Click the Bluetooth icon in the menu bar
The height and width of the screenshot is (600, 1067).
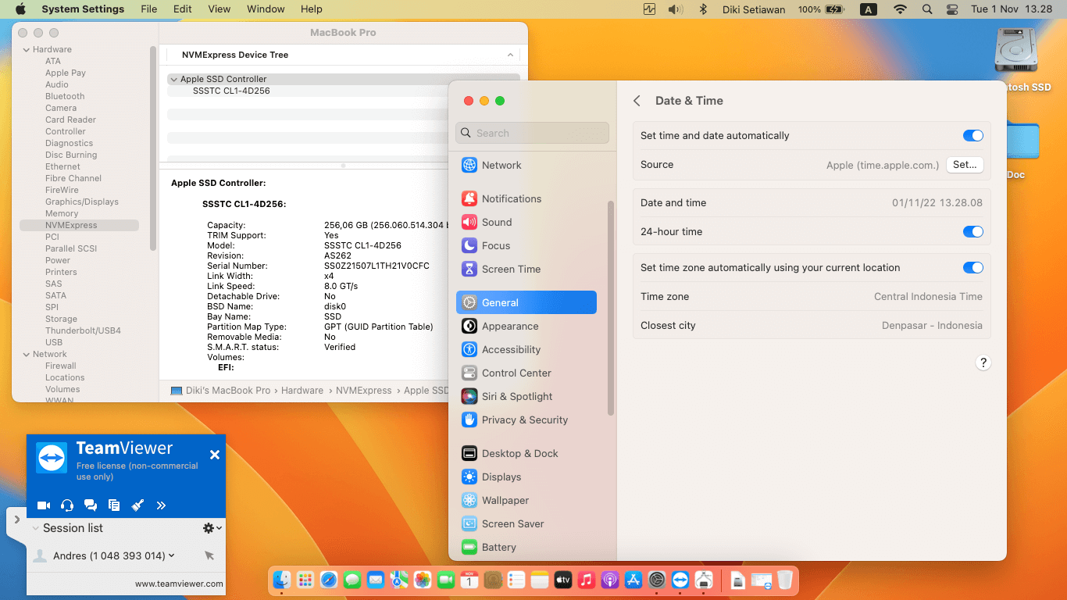tap(702, 9)
